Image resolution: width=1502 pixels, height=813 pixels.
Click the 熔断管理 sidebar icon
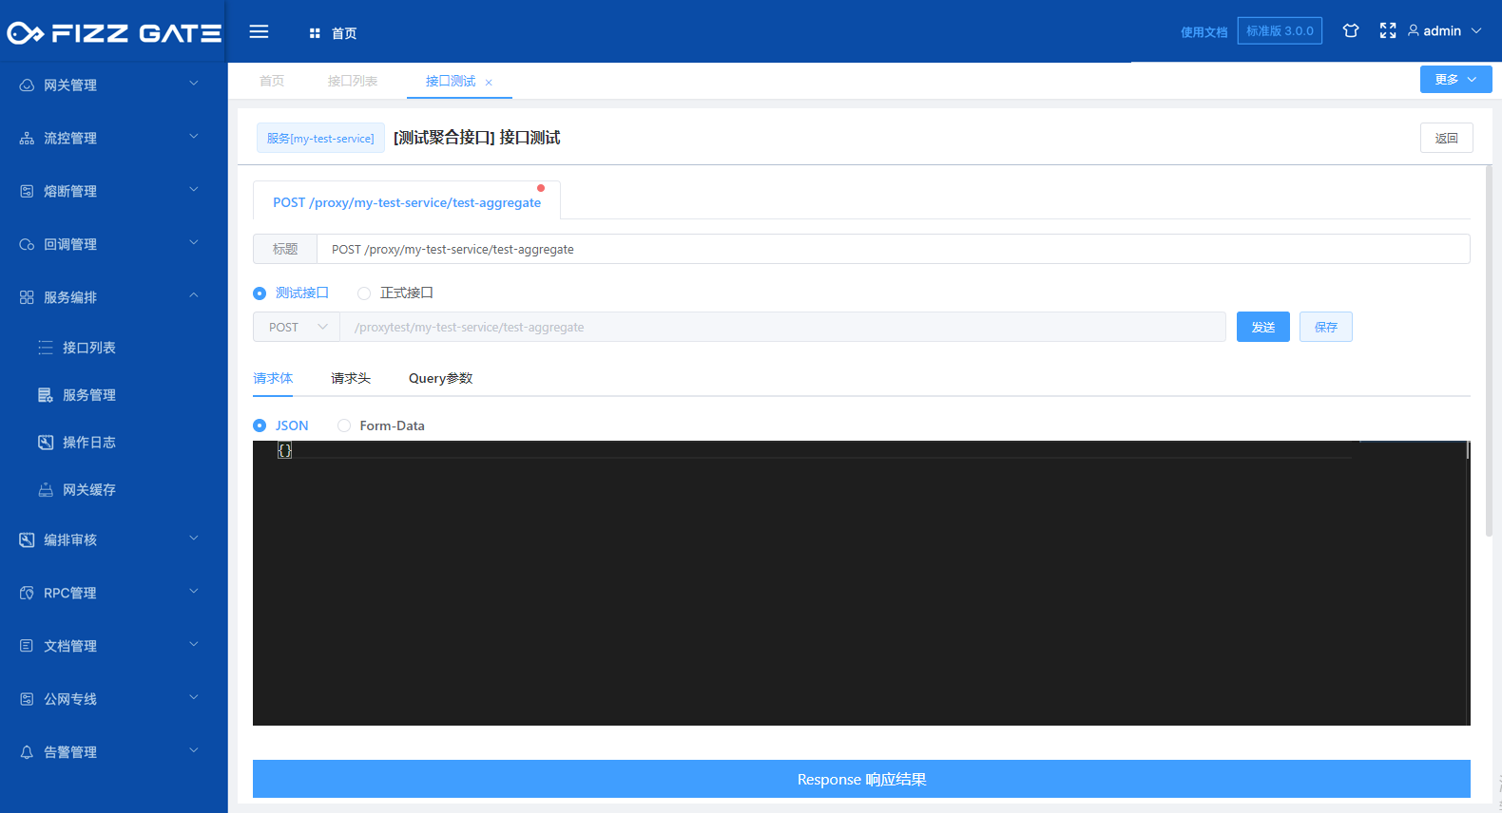click(27, 191)
